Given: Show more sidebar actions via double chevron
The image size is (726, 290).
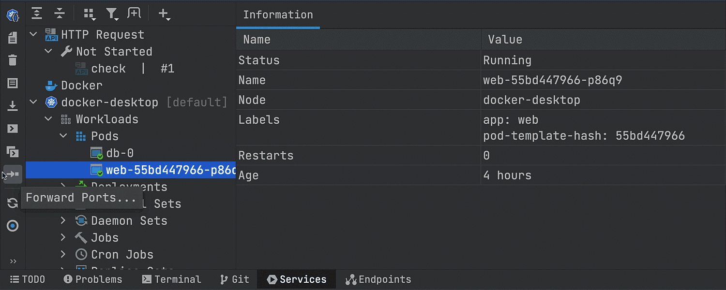Looking at the screenshot, I should [x=13, y=261].
